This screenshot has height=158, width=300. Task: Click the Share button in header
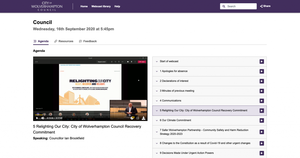pyautogui.click(x=265, y=6)
